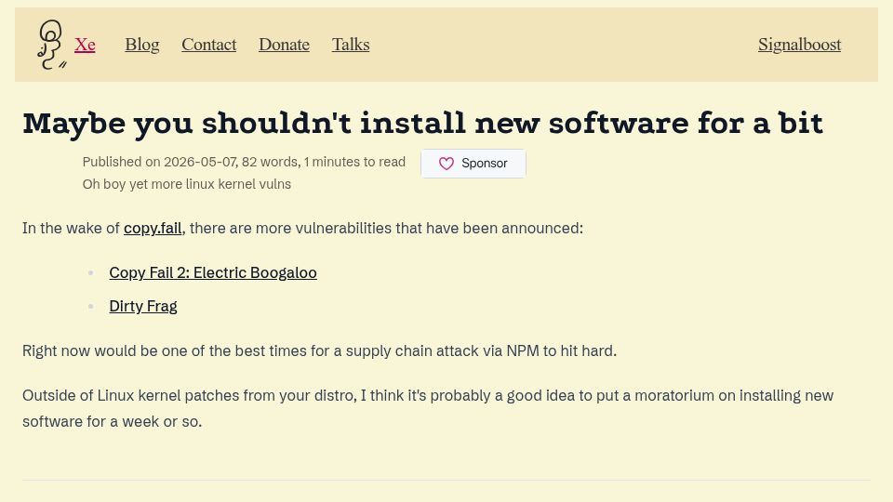Visit the Donate page
893x502 pixels.
(285, 45)
